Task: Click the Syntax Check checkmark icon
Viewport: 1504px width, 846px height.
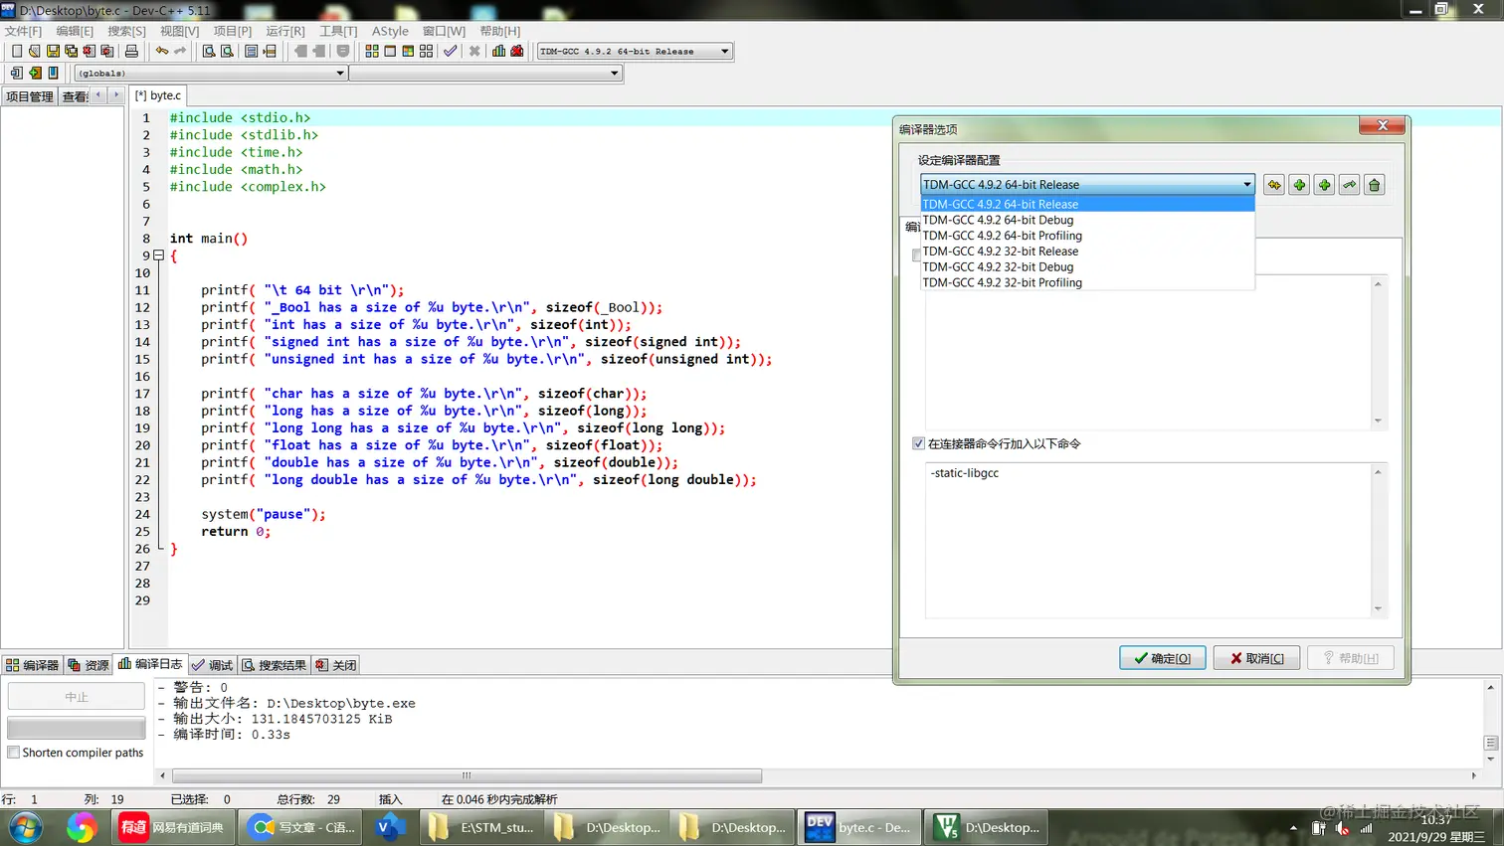Action: tap(451, 52)
